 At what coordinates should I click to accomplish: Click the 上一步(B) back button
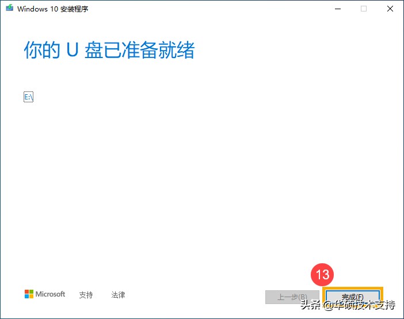click(x=292, y=297)
